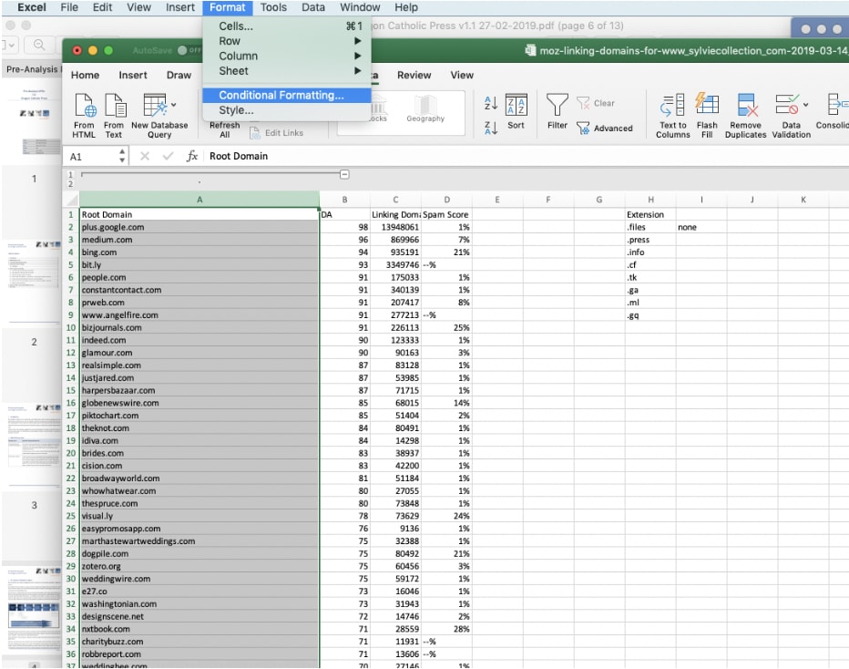Select row 10 header
Screen dimensions: 849x669
[71, 328]
